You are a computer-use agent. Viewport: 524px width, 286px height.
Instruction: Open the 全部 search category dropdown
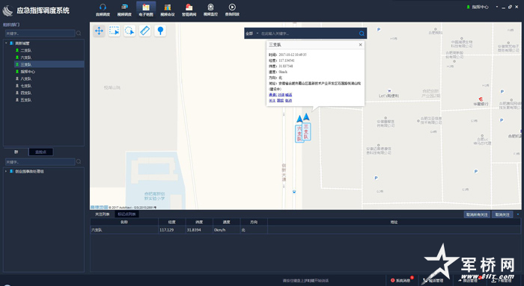tap(252, 34)
